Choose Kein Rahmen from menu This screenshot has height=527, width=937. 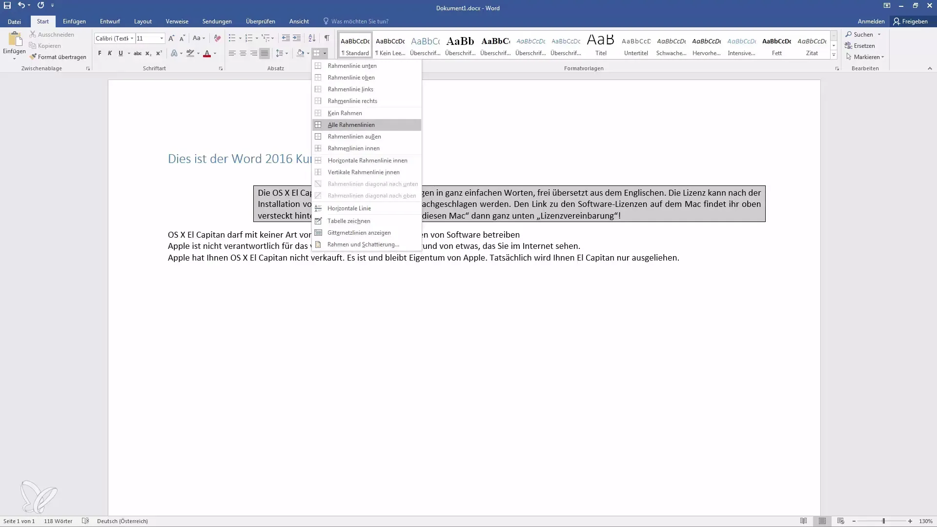tap(367, 113)
